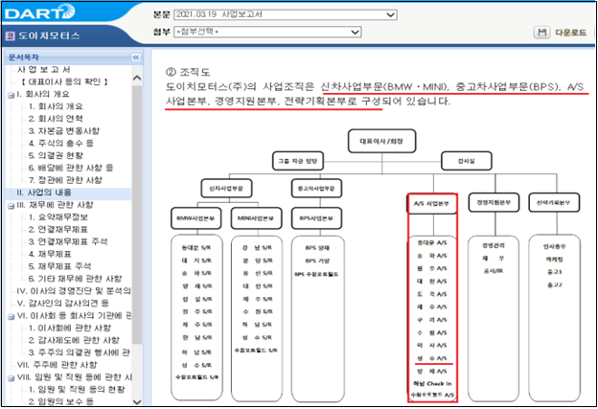Click the 신차사업부문 org chart box
The image size is (598, 409).
(x=226, y=189)
